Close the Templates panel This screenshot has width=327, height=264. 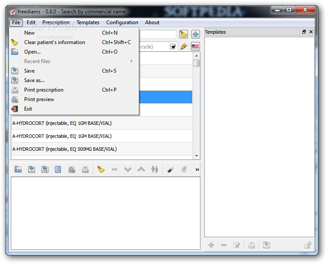click(311, 32)
